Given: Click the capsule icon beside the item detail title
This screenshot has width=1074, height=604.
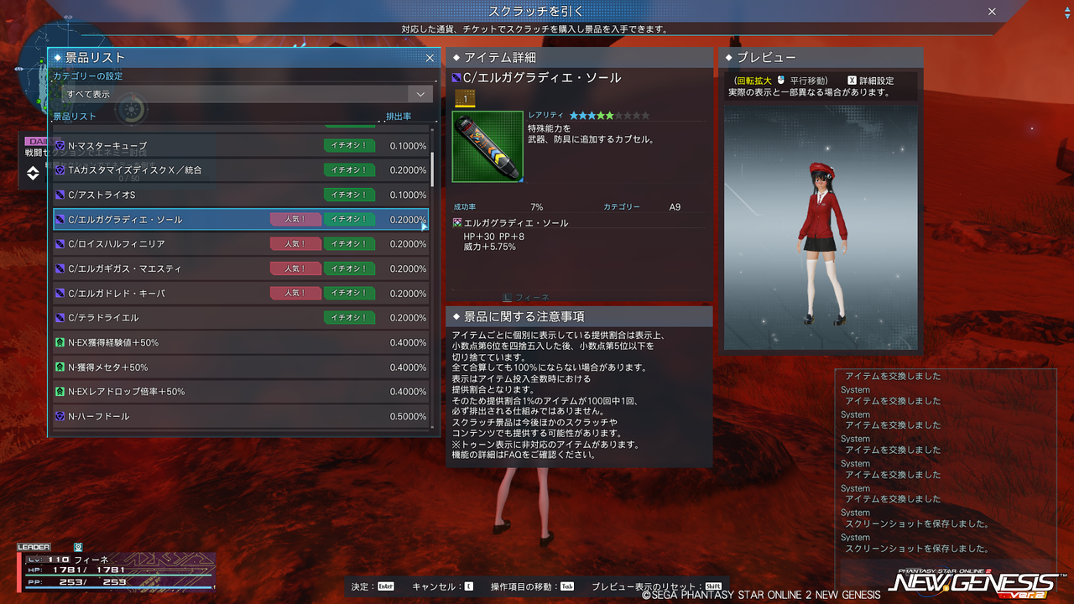Looking at the screenshot, I should 457,78.
